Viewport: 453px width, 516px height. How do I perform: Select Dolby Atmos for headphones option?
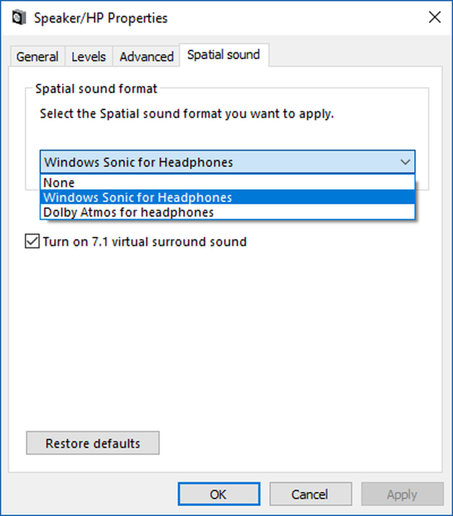[x=129, y=212]
